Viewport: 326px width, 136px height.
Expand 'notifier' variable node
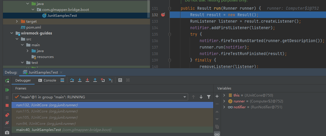coord(224,107)
